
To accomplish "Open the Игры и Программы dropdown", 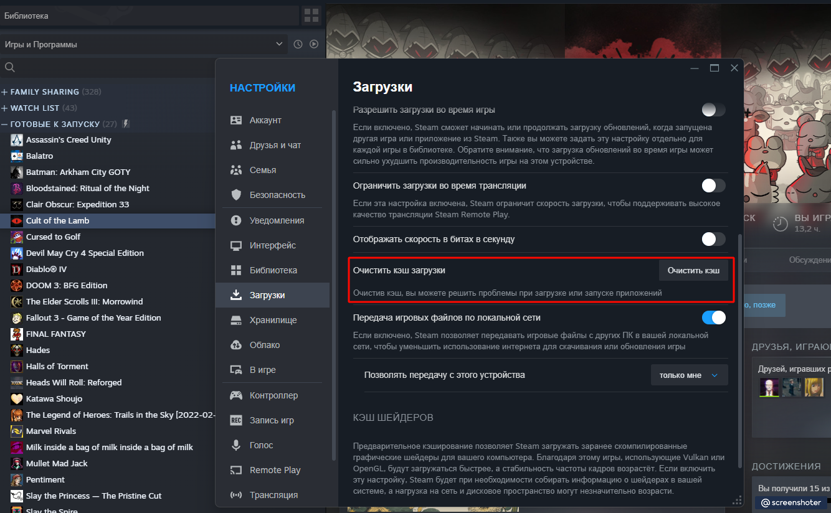I will (144, 44).
